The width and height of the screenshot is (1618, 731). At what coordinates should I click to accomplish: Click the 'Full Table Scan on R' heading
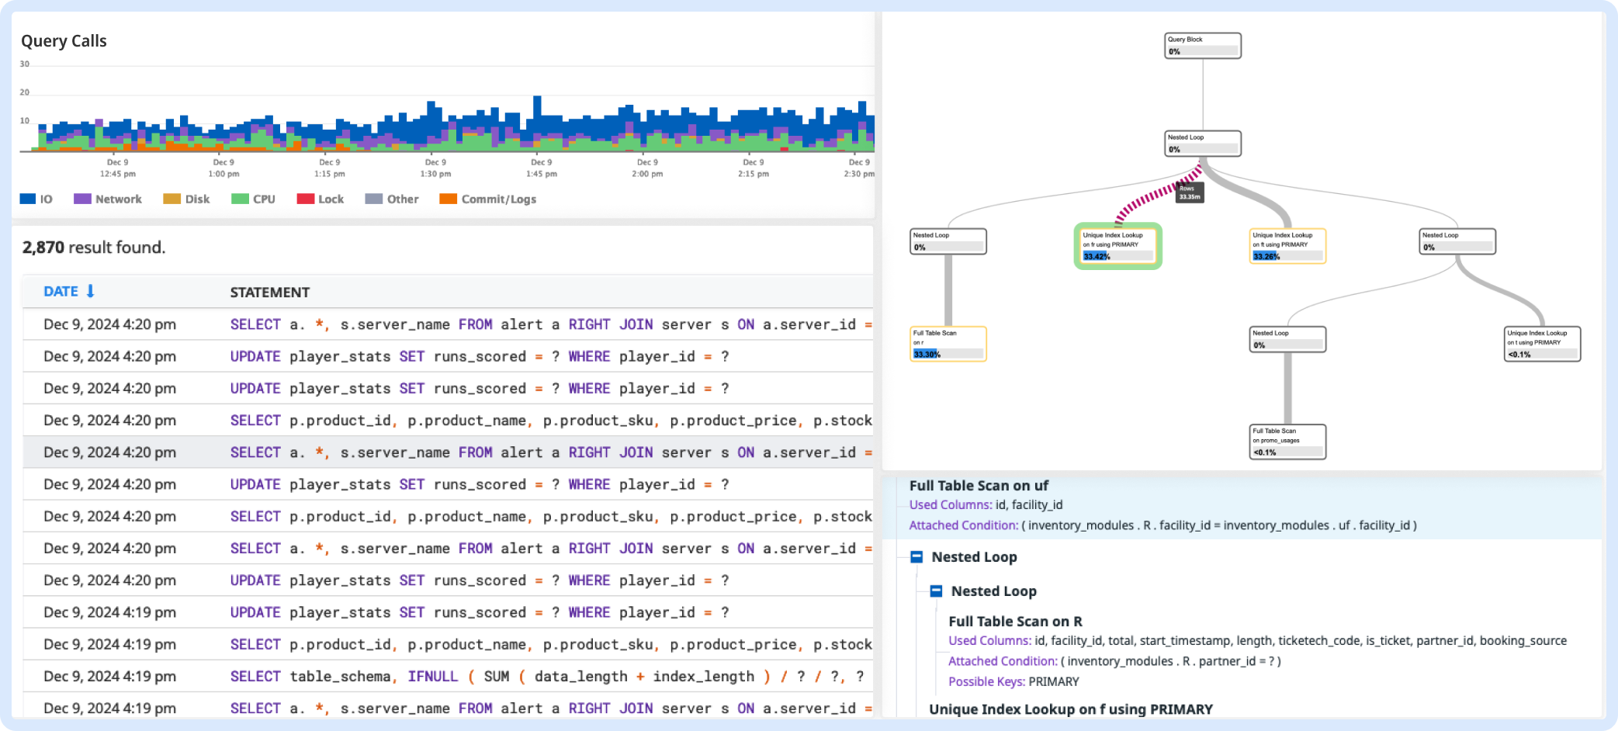[1015, 622]
